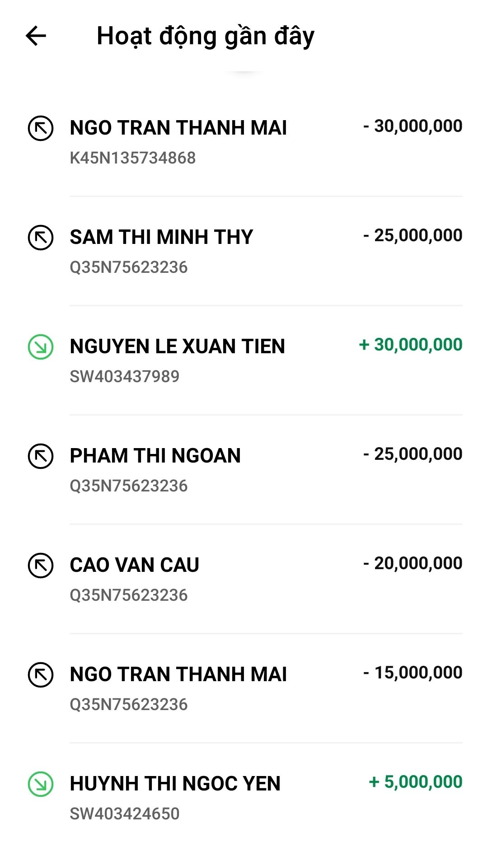The width and height of the screenshot is (488, 851).
Task: Tap the back arrow icon
Action: pyautogui.click(x=36, y=36)
